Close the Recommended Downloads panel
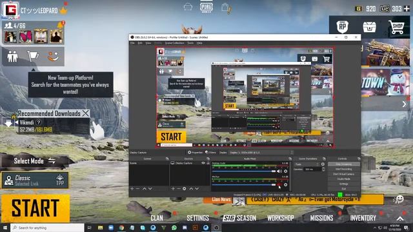Image resolution: width=413 pixels, height=232 pixels. [85, 113]
